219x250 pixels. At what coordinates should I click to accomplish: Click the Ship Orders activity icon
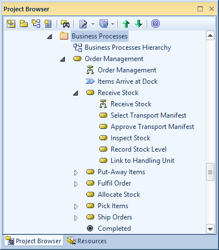pyautogui.click(x=90, y=217)
